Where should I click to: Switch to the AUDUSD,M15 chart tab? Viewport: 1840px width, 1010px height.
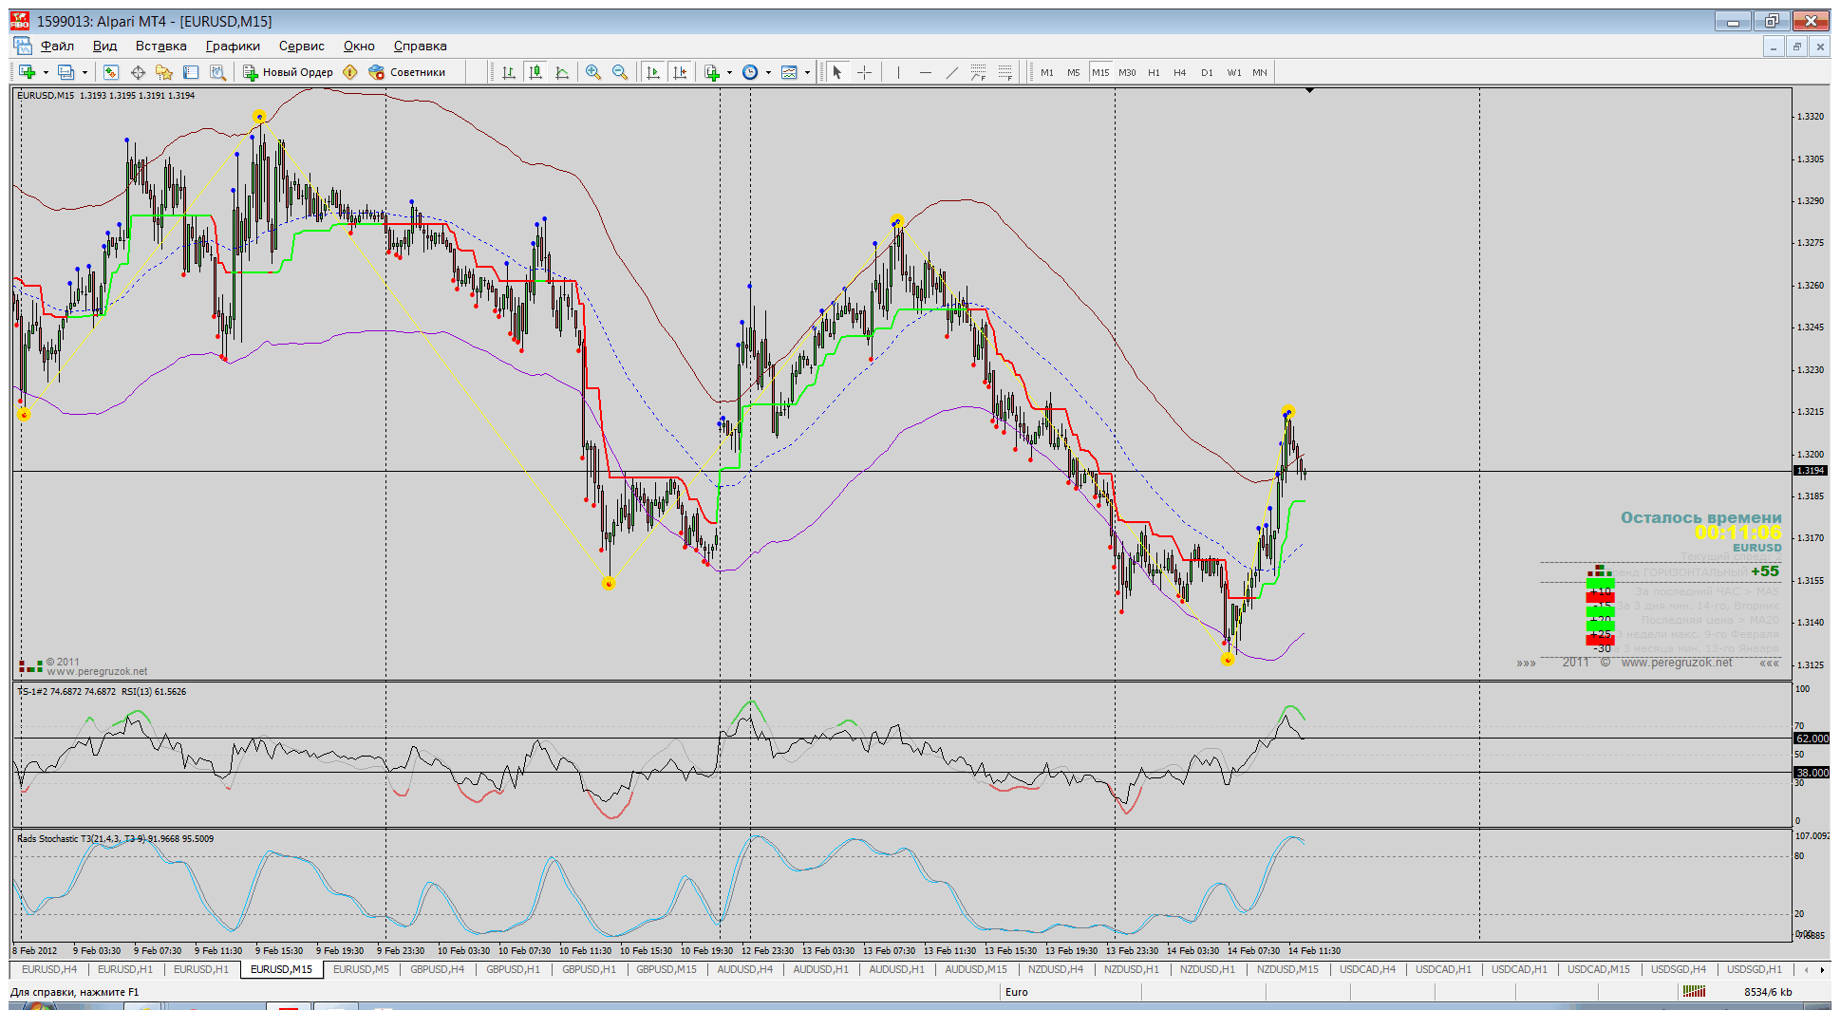point(976,969)
